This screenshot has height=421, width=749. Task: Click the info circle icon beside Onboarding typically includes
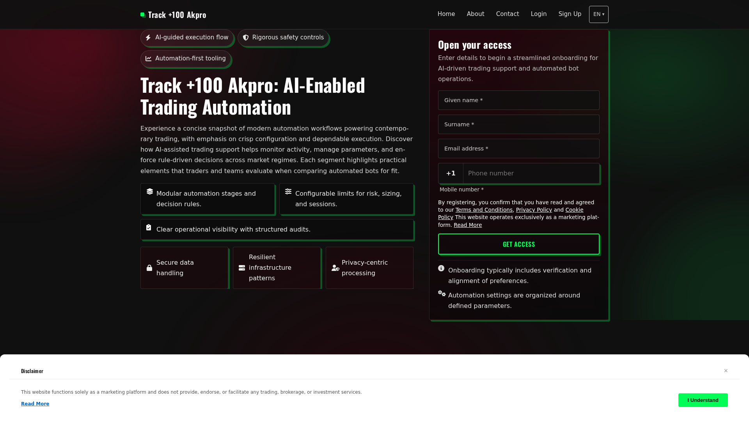(441, 268)
